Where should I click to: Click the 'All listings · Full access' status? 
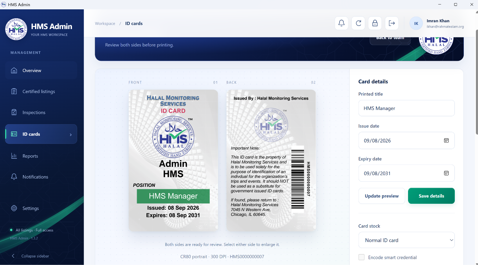tap(35, 230)
